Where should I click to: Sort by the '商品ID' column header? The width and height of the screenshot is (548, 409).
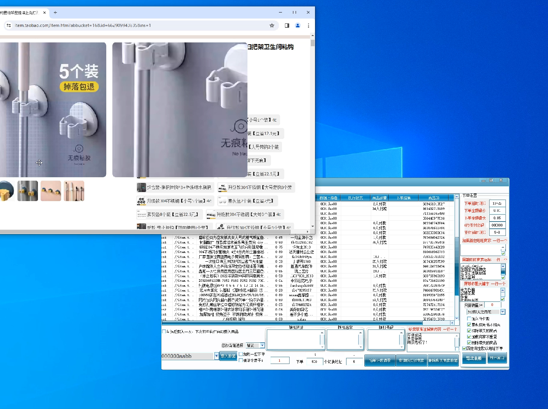434,198
